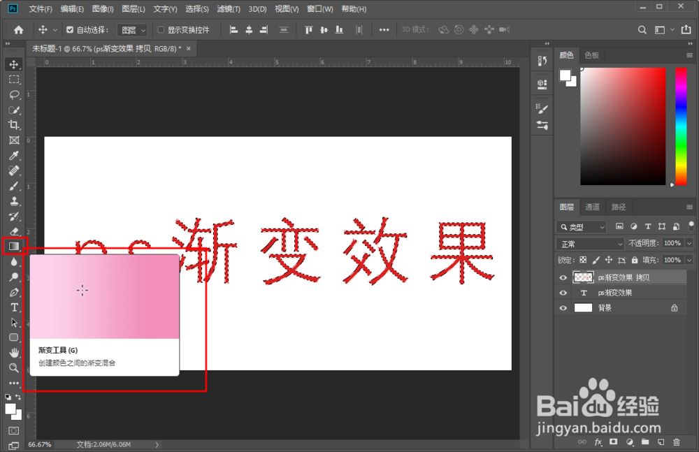Image resolution: width=699 pixels, height=452 pixels.
Task: Open the Search icon at top right
Action: tap(642, 29)
